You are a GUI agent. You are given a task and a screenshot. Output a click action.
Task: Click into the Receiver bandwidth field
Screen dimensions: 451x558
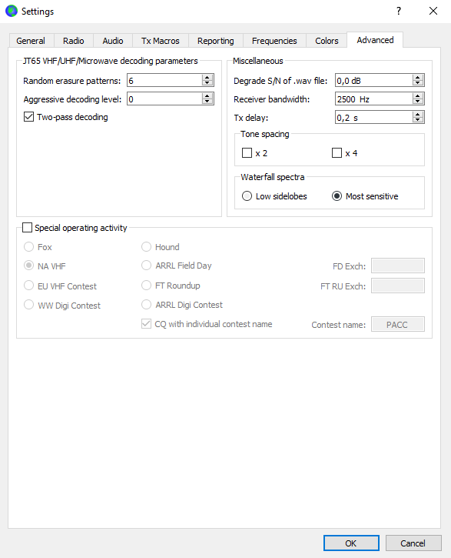374,99
